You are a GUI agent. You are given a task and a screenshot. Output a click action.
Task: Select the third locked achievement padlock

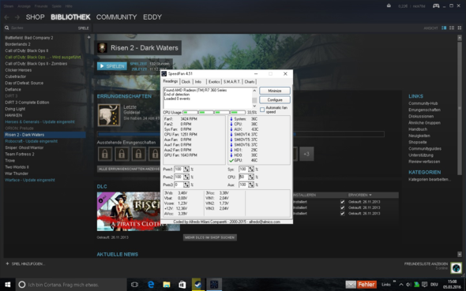138,154
